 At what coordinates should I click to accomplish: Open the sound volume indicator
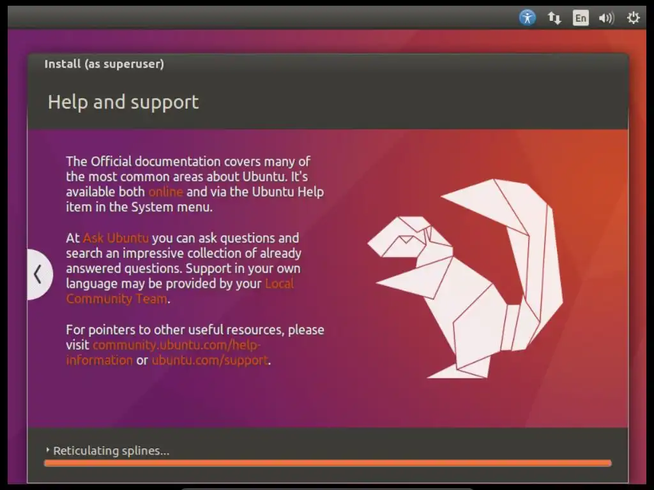coord(607,18)
